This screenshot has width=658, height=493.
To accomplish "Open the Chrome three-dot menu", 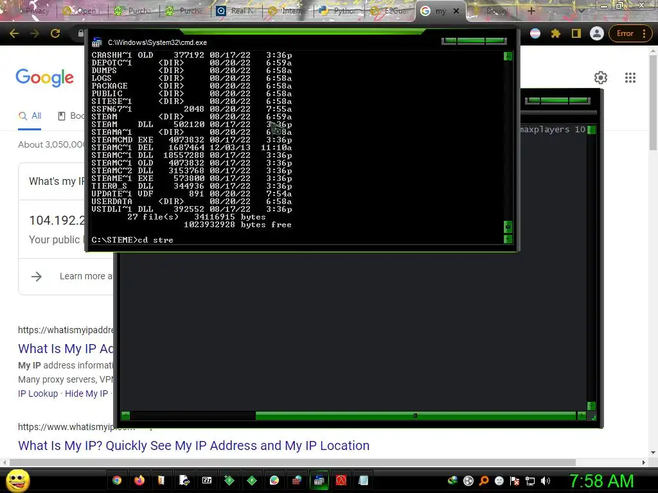I will point(644,33).
